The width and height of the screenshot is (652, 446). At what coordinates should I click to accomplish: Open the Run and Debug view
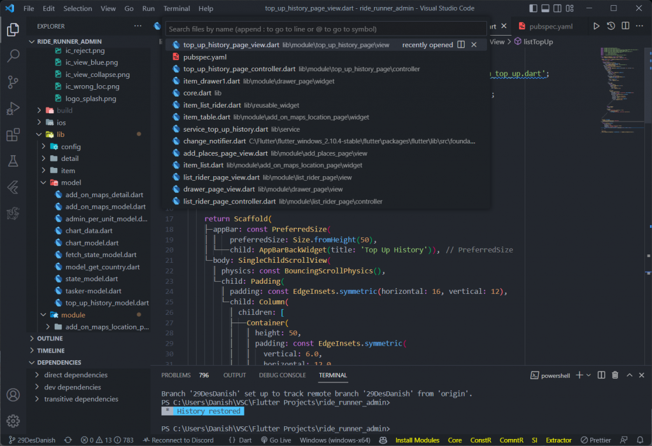coord(13,109)
